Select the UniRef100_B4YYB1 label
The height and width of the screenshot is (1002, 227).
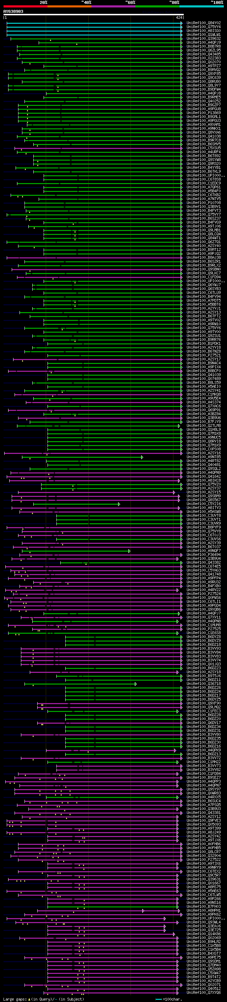coord(204,168)
